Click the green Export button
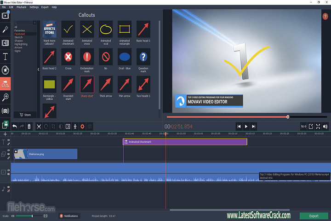Viewport: 331px width, 221px height. point(314,215)
